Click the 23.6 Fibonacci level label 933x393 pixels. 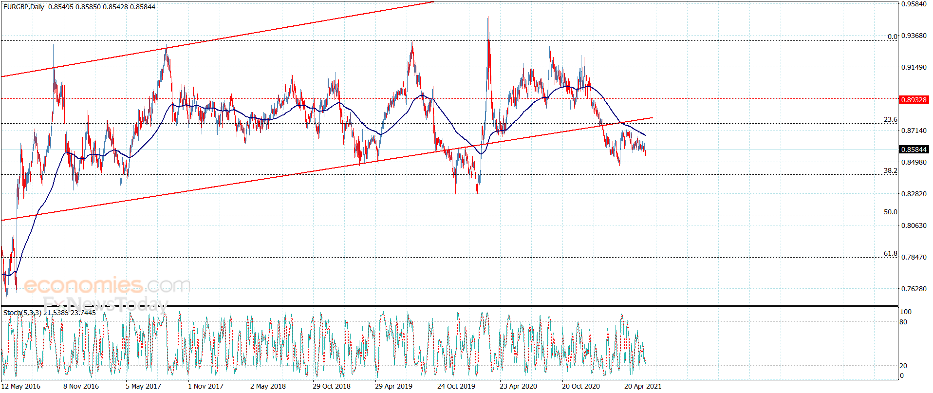(x=890, y=119)
